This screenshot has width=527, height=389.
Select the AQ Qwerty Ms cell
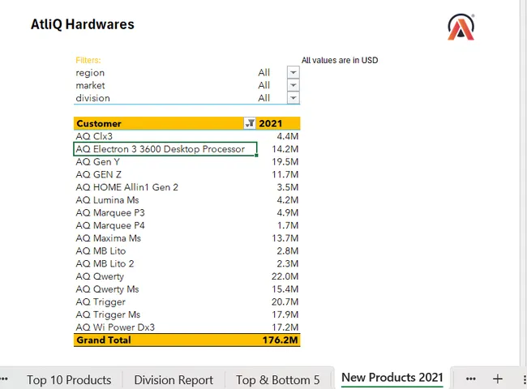tap(165, 289)
